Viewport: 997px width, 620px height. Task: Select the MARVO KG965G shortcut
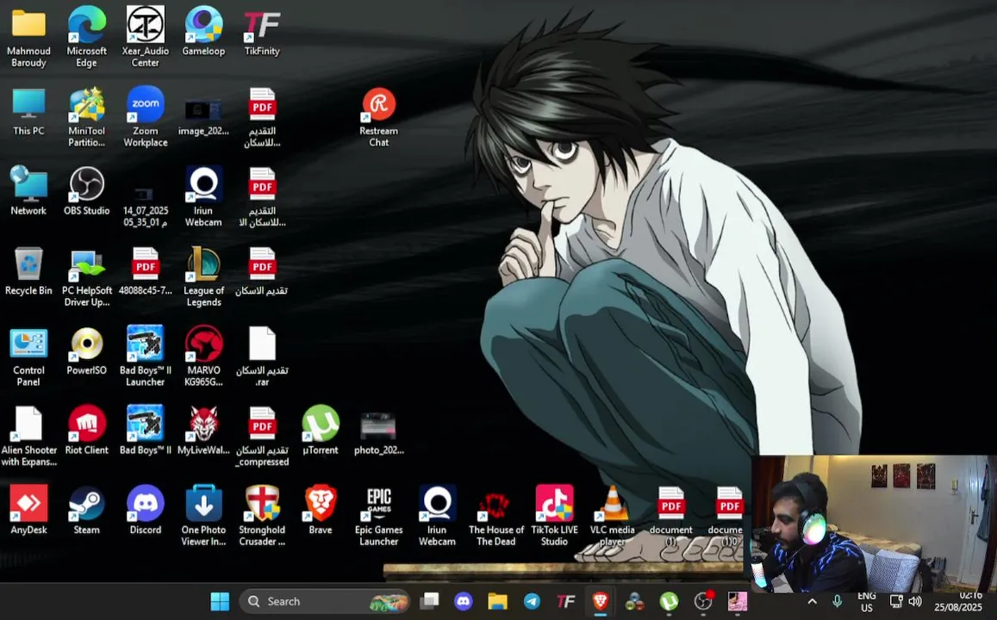click(203, 357)
